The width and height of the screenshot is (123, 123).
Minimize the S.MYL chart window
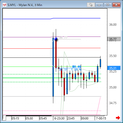click(x=99, y=5)
